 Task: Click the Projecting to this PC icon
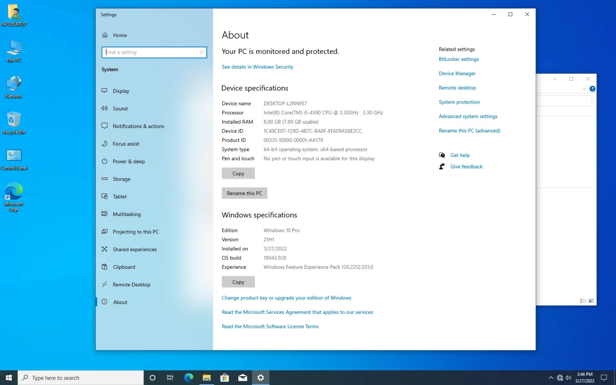click(x=104, y=231)
